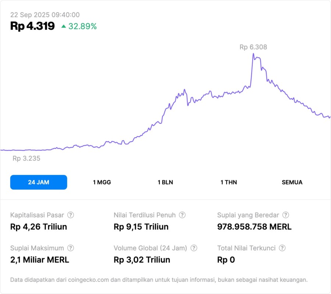
Task: Click the 978.958.758 MERL circulating supply value
Action: click(x=255, y=227)
